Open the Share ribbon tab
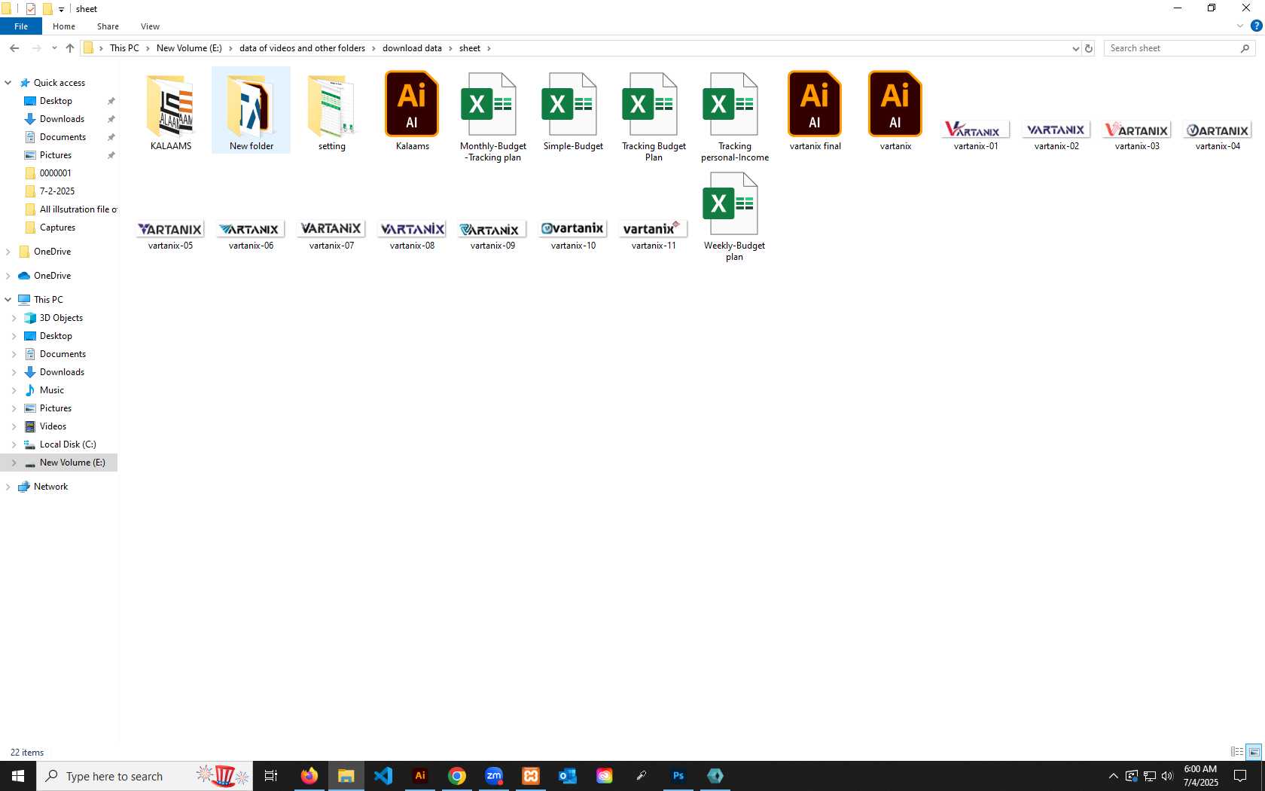 [108, 26]
